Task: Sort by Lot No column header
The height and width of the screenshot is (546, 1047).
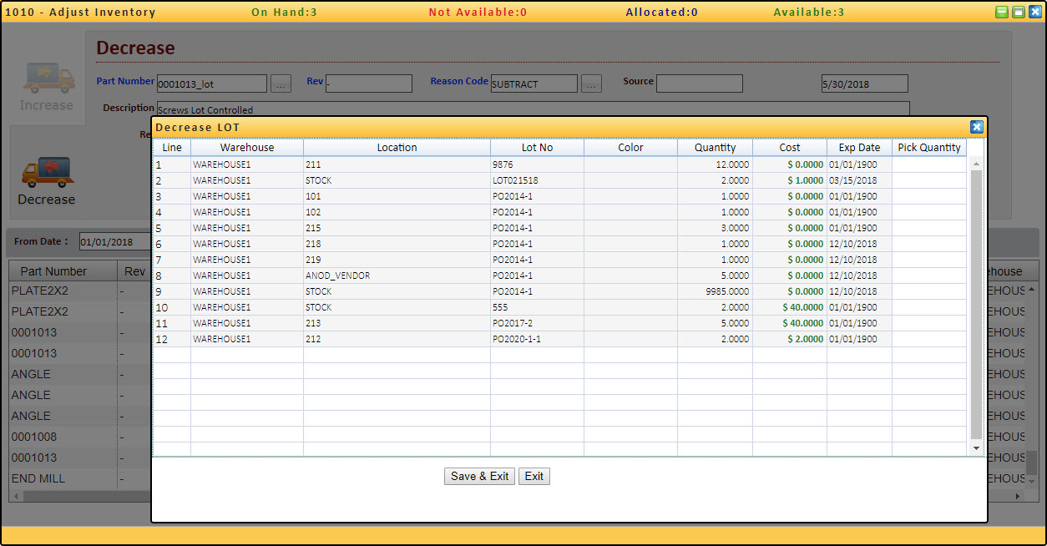Action: [x=538, y=147]
